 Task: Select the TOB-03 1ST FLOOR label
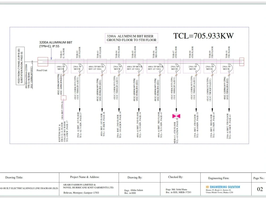pyautogui.click(x=99, y=53)
